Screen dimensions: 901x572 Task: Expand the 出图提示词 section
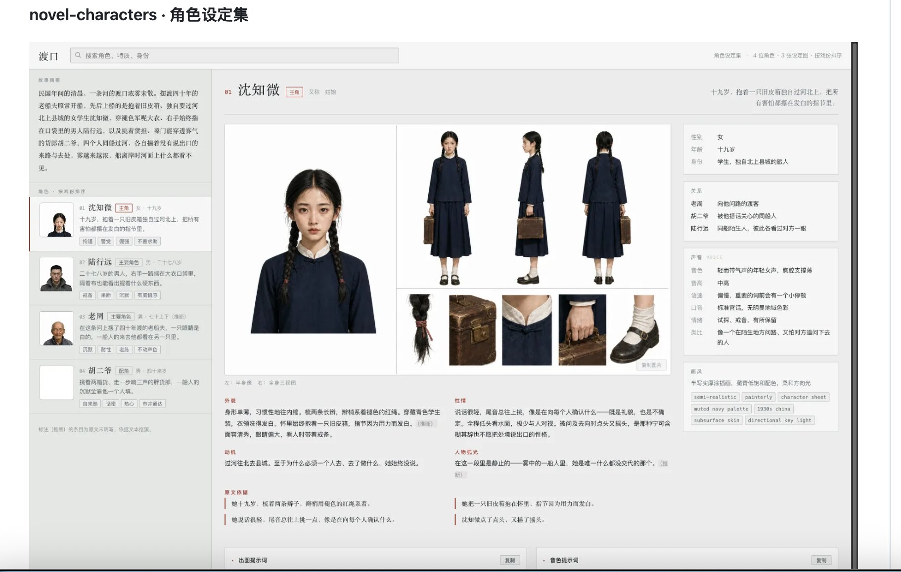coord(252,560)
